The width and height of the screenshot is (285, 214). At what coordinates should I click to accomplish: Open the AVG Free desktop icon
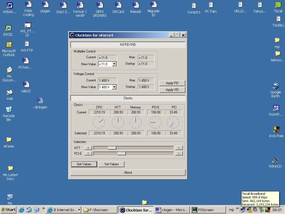click(x=276, y=130)
